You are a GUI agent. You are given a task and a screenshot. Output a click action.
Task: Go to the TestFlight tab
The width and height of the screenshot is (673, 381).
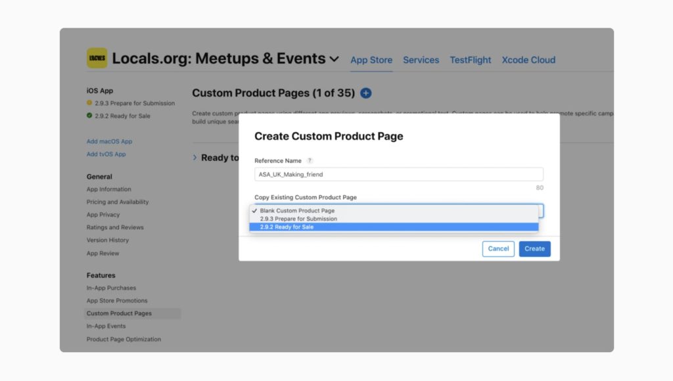pos(471,60)
